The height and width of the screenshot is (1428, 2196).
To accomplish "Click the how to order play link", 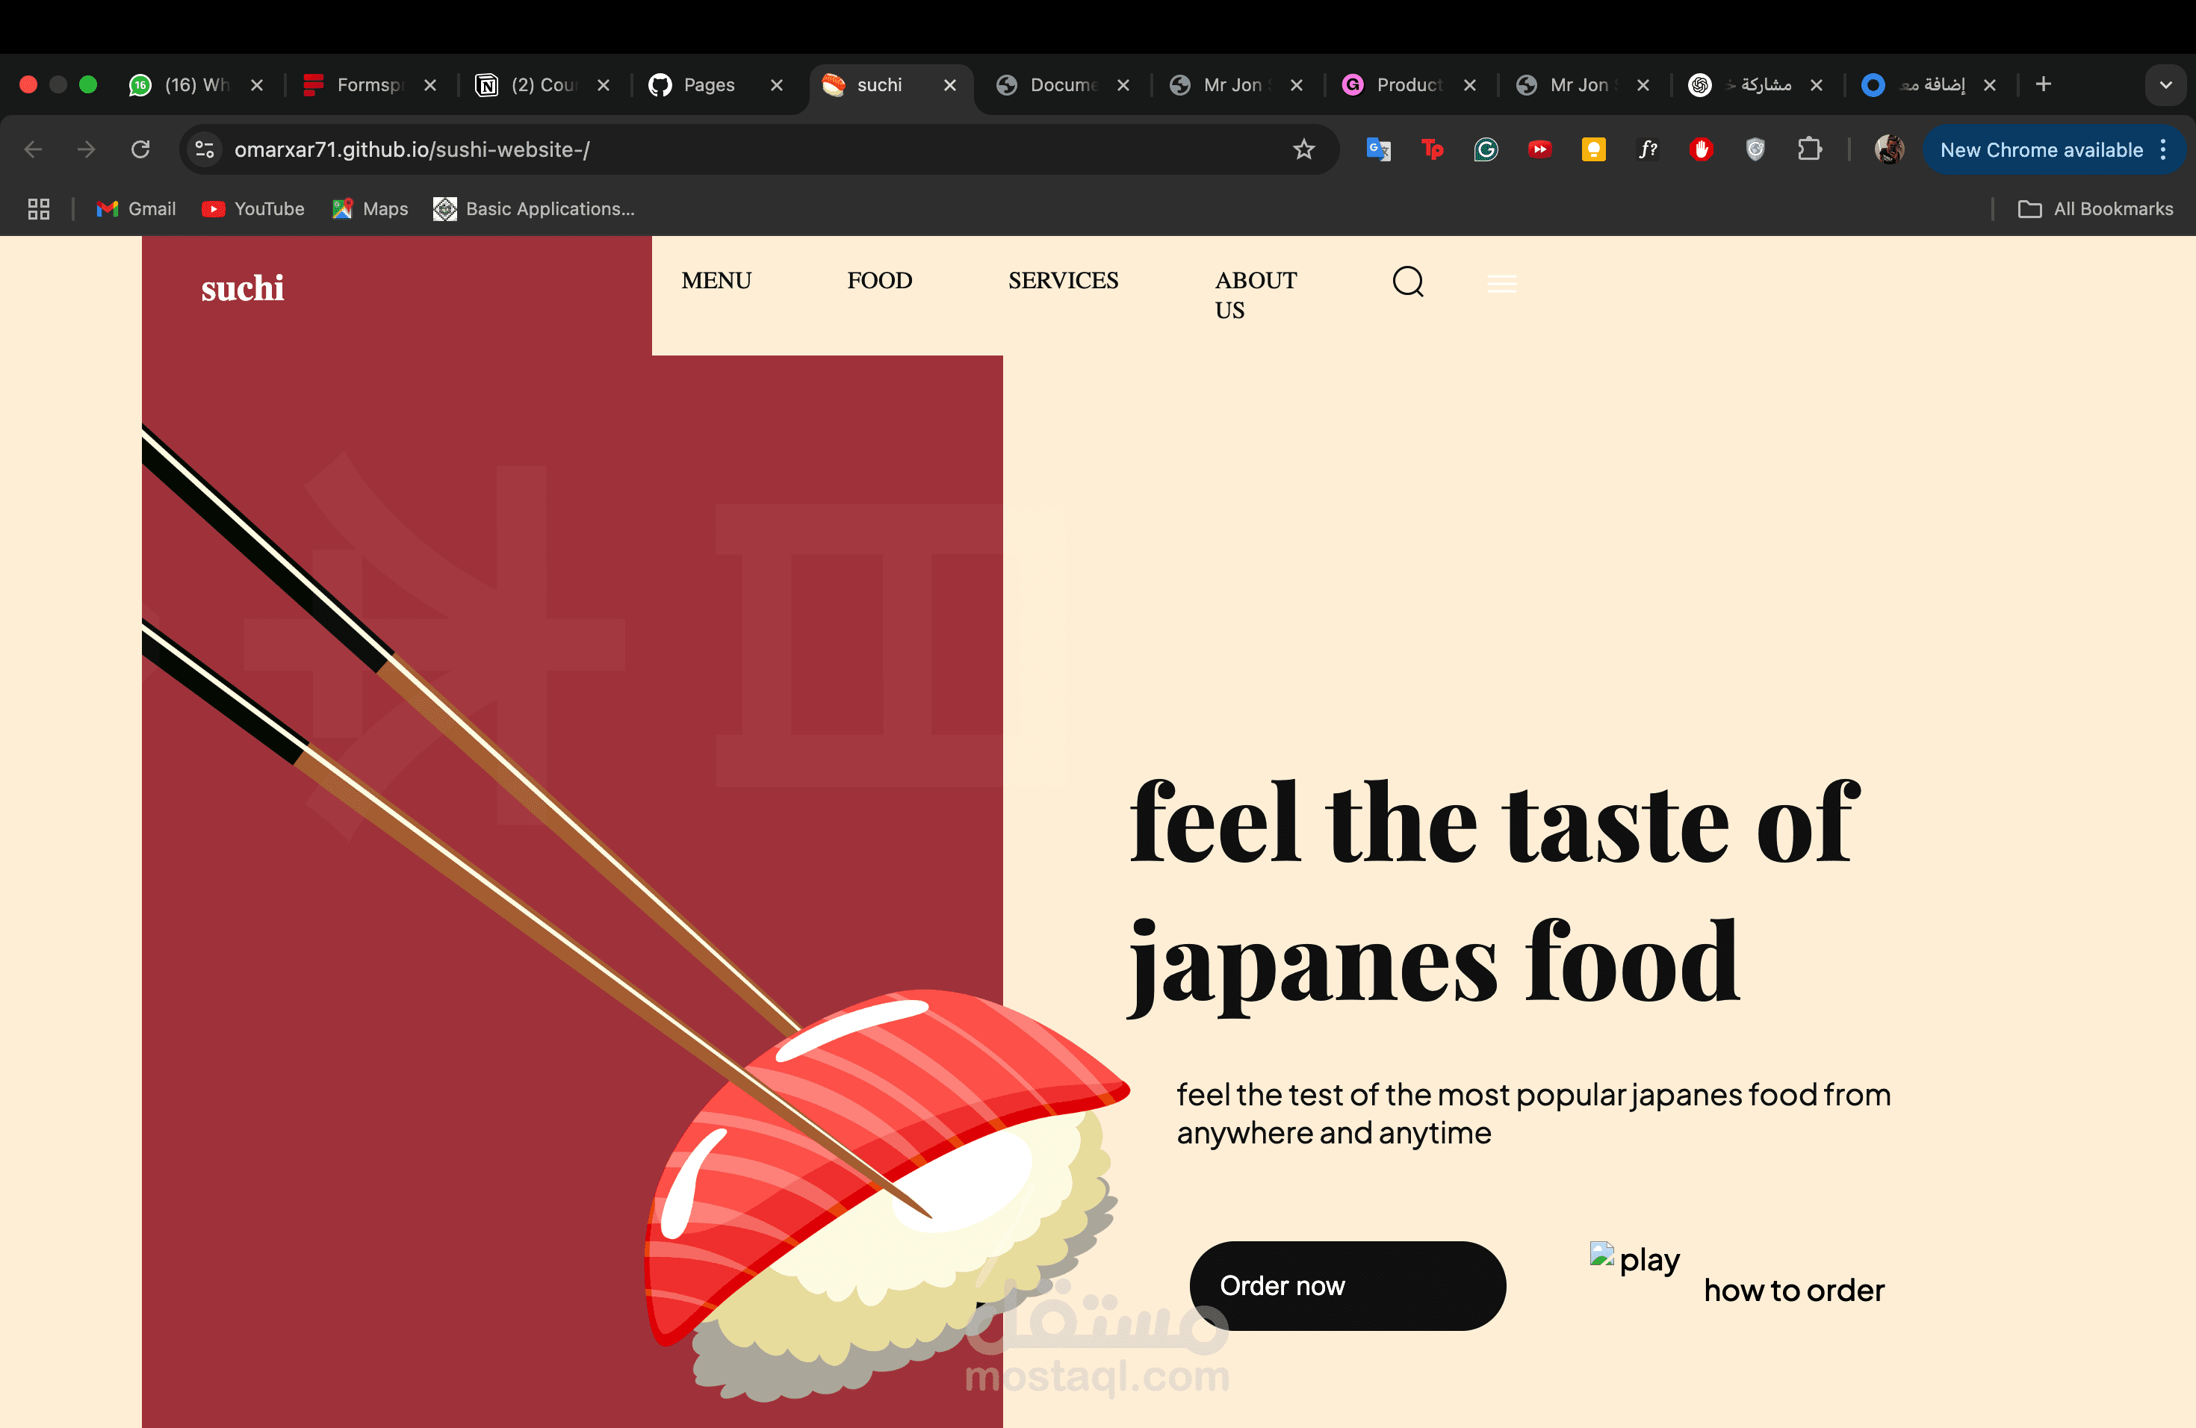I will pyautogui.click(x=1793, y=1290).
